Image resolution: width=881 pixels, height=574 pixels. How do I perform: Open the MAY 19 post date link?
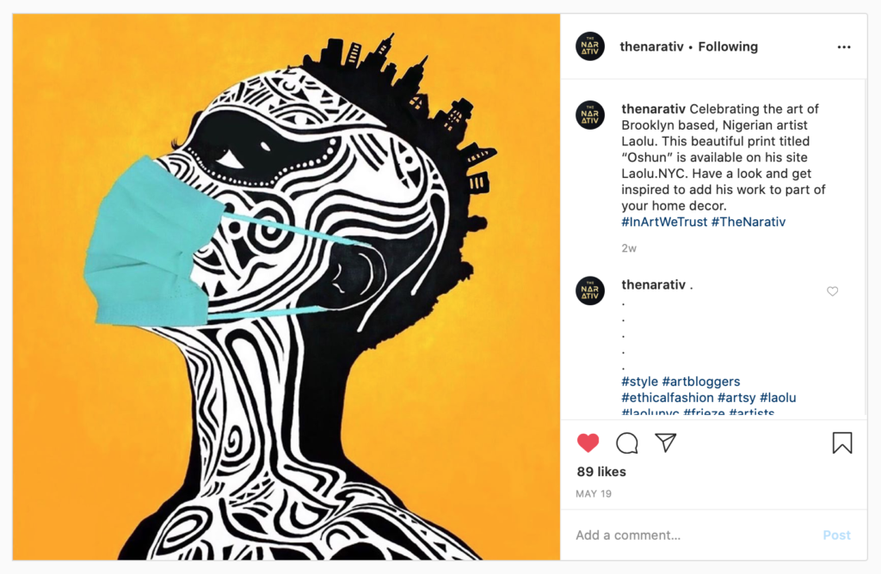pyautogui.click(x=594, y=494)
